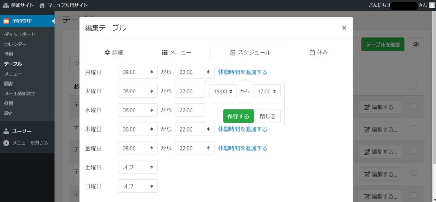Click the 参加サイト network icon

pyautogui.click(x=6, y=6)
